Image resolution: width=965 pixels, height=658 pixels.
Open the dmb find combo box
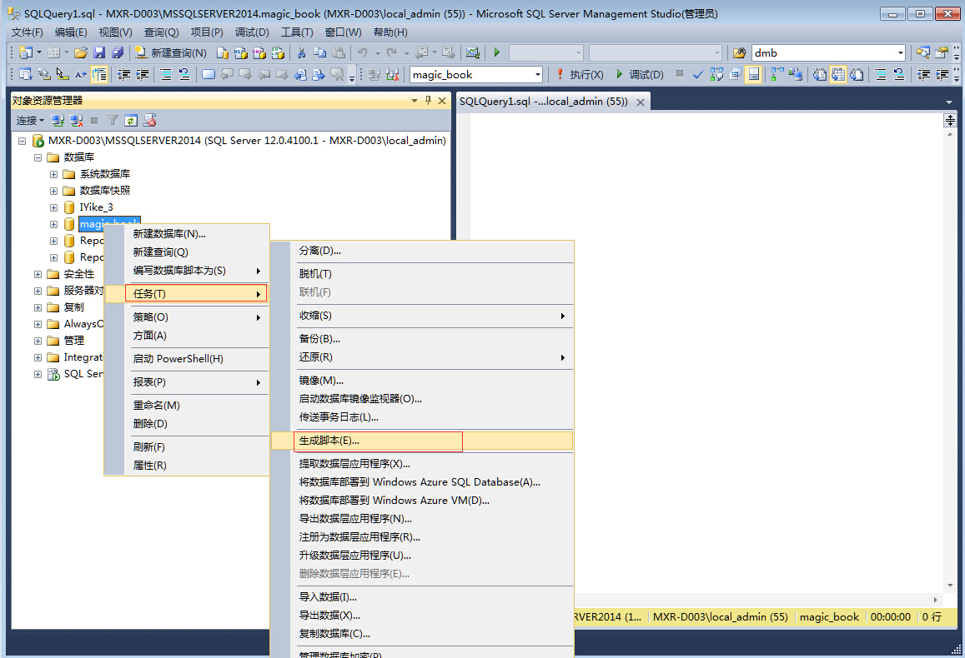(x=828, y=52)
